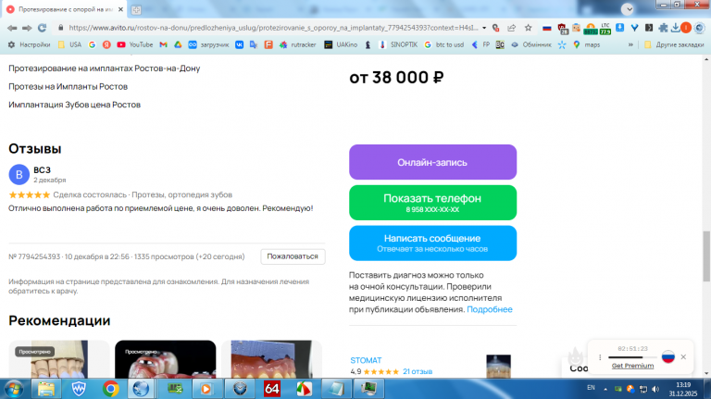Open second recommendation dark thumbnail

click(x=165, y=359)
